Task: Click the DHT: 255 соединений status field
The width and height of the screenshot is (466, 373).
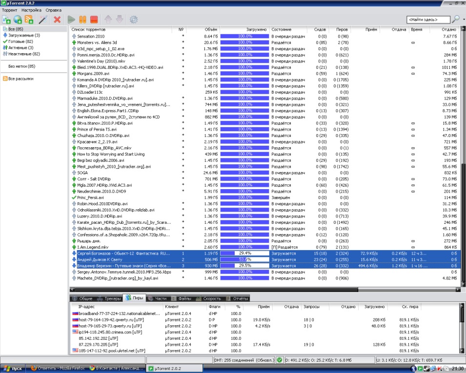Action: 244,360
